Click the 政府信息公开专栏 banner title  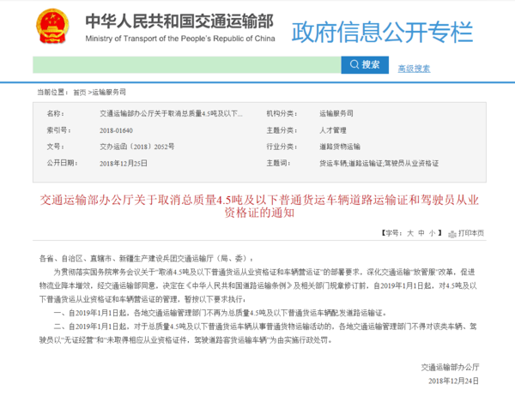382,33
